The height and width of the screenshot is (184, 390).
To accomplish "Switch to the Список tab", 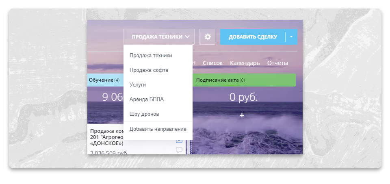I will pyautogui.click(x=212, y=63).
